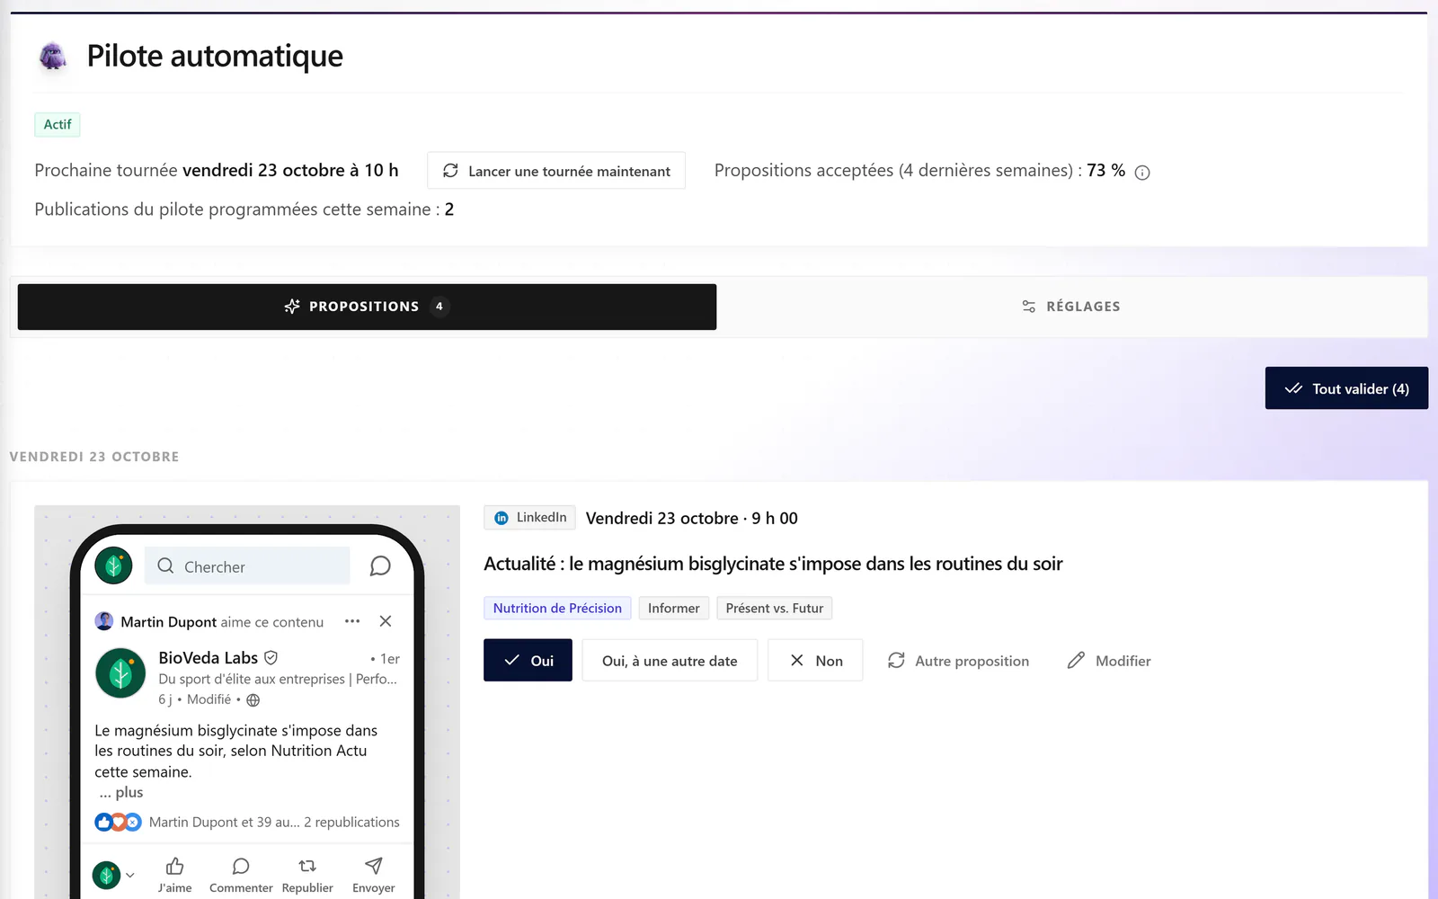
Task: Open the messaging bubble icon in preview
Action: [x=380, y=566]
